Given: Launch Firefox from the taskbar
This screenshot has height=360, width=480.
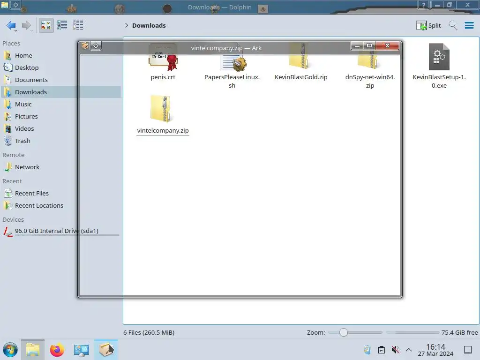Looking at the screenshot, I should (57, 350).
